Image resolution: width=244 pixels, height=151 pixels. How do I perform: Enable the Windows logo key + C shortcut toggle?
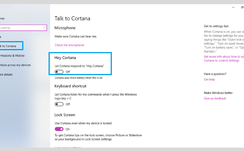pos(59,104)
